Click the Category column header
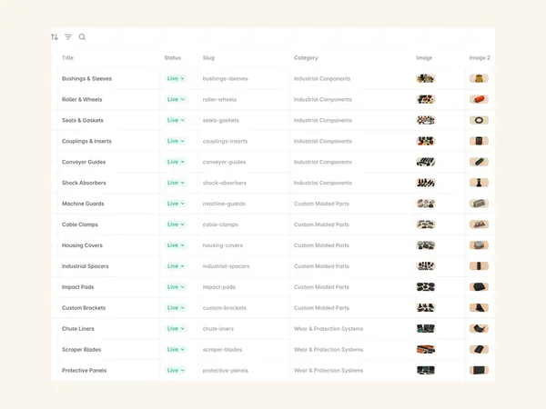 pos(306,58)
